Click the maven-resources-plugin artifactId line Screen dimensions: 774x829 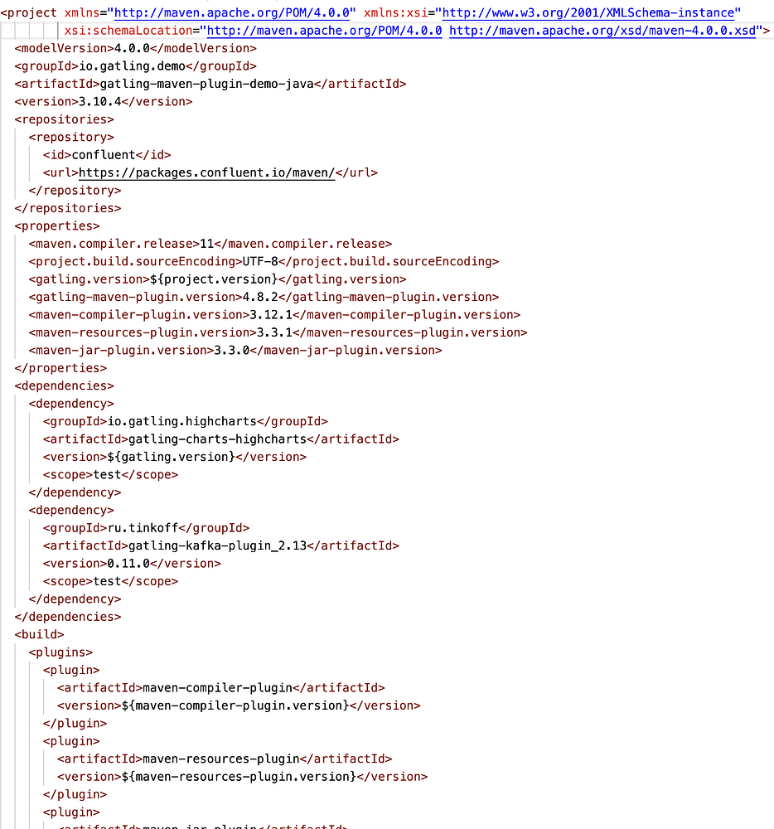[x=225, y=759]
